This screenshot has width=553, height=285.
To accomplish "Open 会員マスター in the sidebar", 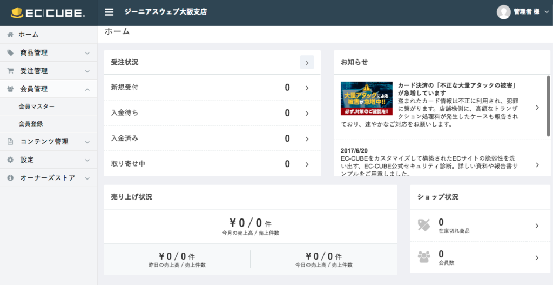I will point(37,107).
